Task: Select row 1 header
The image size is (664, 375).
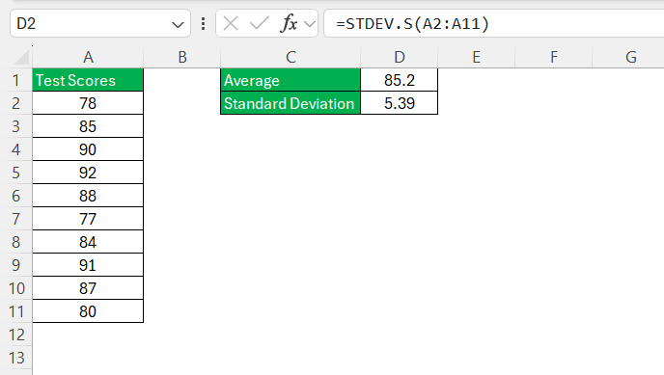Action: click(x=16, y=80)
